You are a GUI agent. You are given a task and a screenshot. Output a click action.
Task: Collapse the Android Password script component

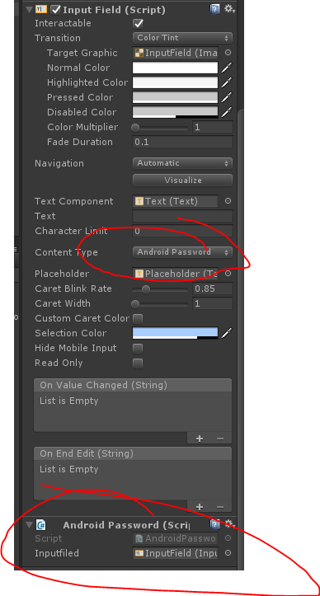[x=30, y=525]
